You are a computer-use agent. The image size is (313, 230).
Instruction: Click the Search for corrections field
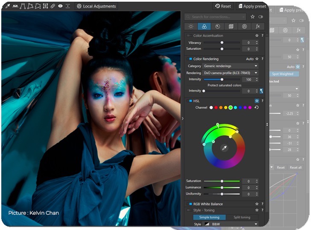click(x=215, y=17)
